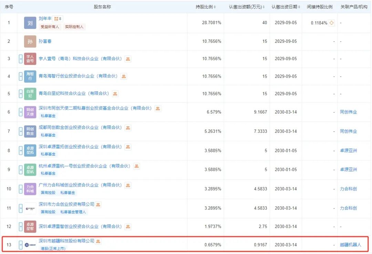The width and height of the screenshot is (372, 254).
Task: Expand row 9 杭州卓源星杭一号 shareholder details
Action: 21,170
